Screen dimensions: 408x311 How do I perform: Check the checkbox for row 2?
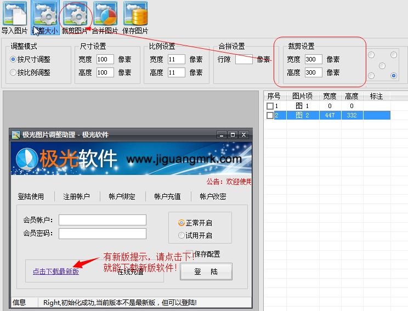(270, 115)
